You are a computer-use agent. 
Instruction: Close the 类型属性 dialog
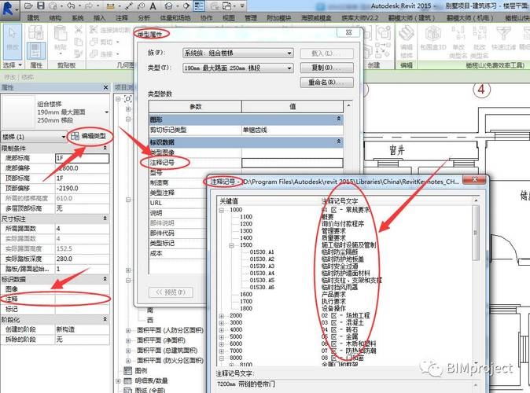pyautogui.click(x=349, y=32)
